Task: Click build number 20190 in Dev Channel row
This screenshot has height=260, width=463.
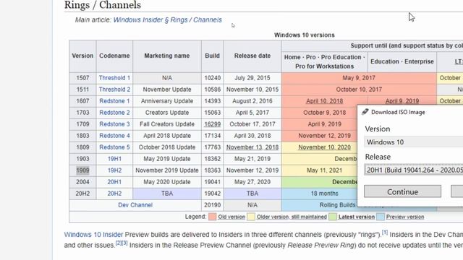Action: (212, 205)
